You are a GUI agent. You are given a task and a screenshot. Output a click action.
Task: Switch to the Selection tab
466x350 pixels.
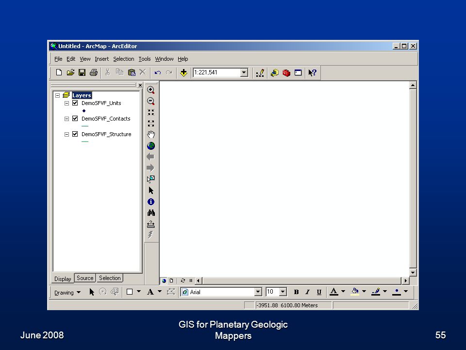110,278
